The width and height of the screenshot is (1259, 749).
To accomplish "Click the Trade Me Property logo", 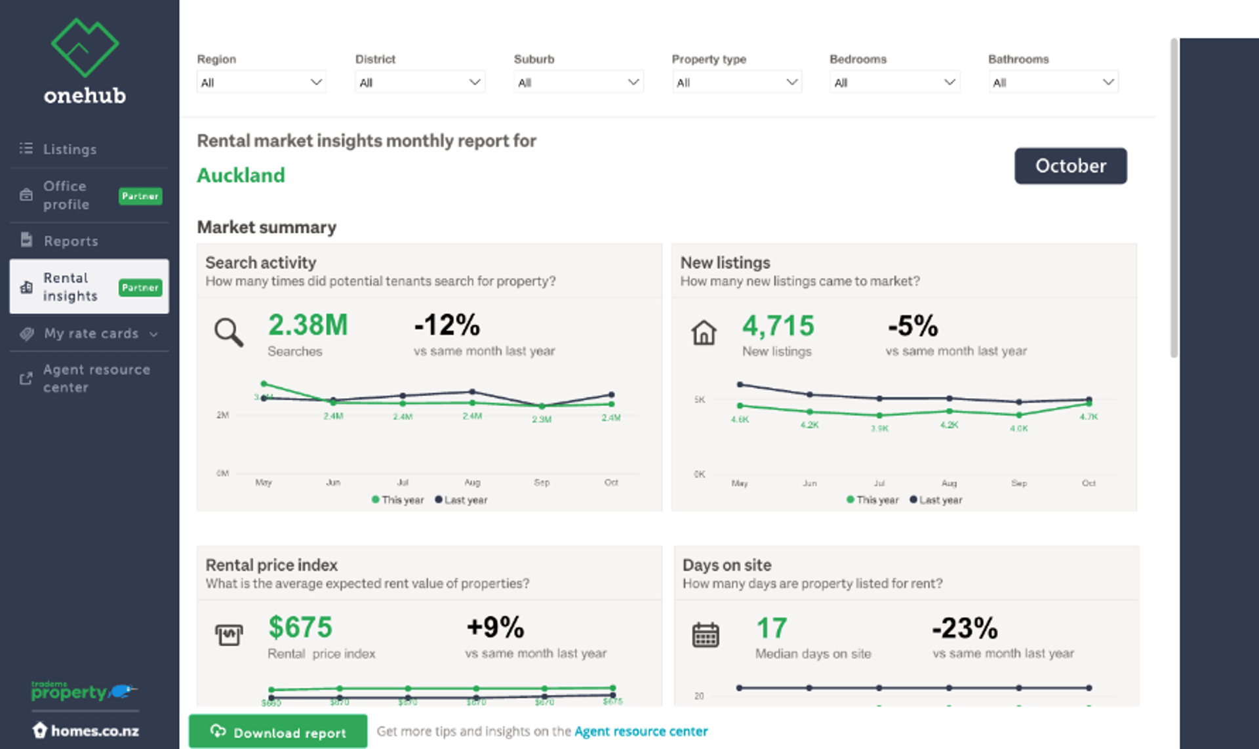I will [x=84, y=691].
